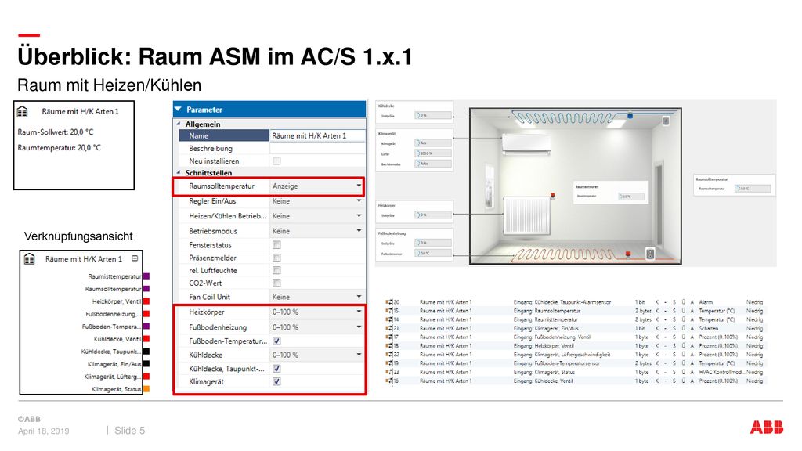Image resolution: width=802 pixels, height=451 pixels.
Task: Click the empty Beschreibung field
Action: 317,148
